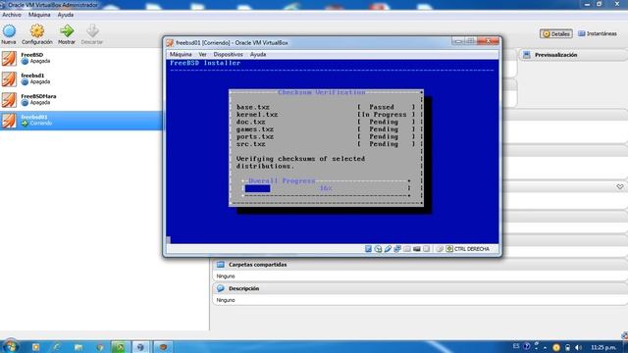The height and width of the screenshot is (353, 628).
Task: Click CTRL DERECHA host key label
Action: (x=472, y=249)
